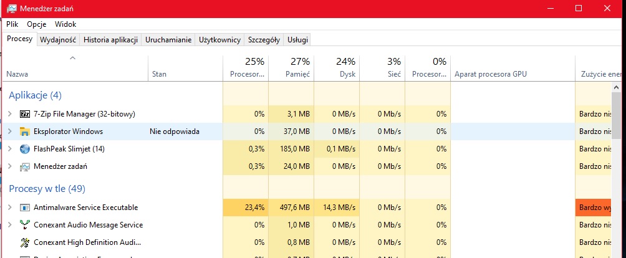The height and width of the screenshot is (258, 626).
Task: Toggle sort arrow above Nazwa column
Action: coord(72,58)
